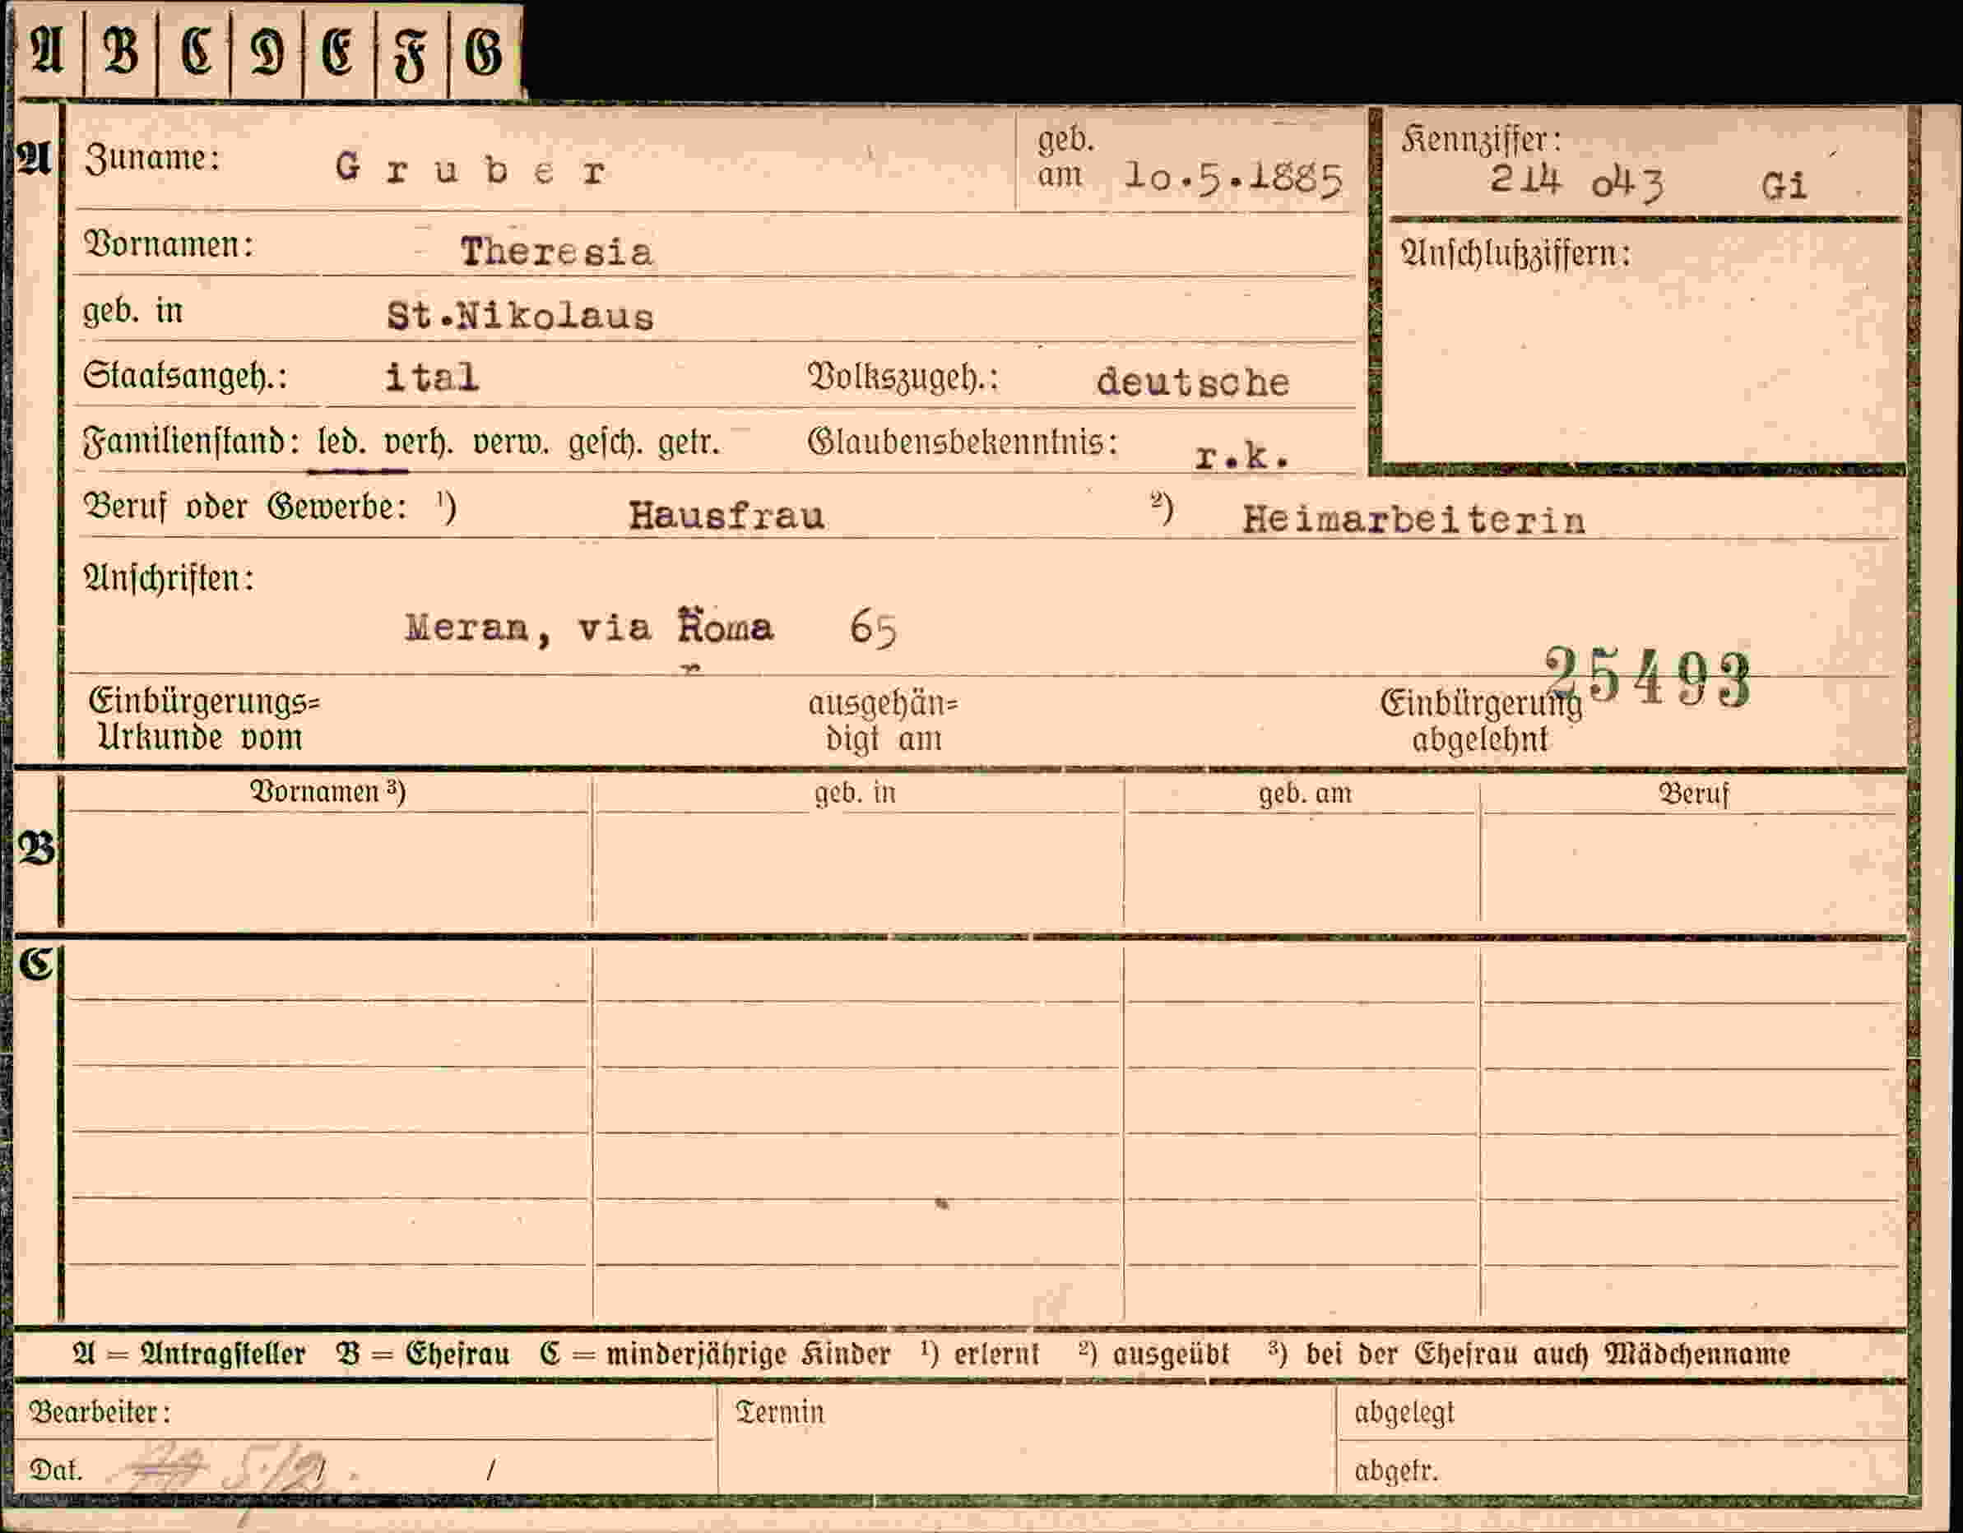Image resolution: width=1963 pixels, height=1533 pixels.
Task: Click the footnote '2) ausgeübt'
Action: coord(1154,1355)
